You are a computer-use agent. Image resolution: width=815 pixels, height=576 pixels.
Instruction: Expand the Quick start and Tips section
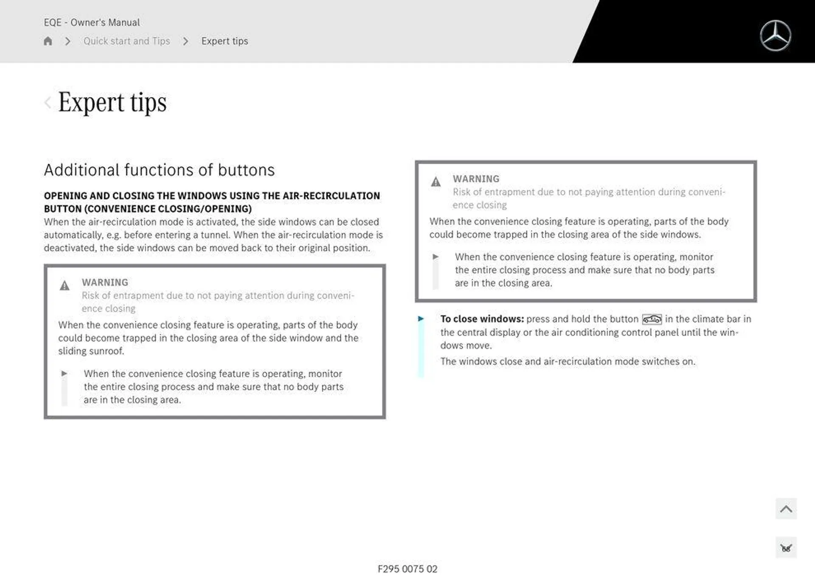126,41
